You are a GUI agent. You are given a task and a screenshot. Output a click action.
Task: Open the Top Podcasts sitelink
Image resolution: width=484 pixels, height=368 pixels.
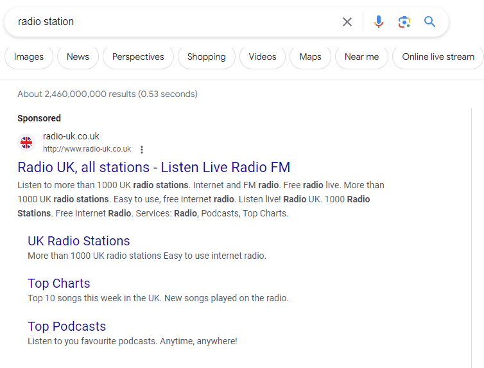(67, 326)
